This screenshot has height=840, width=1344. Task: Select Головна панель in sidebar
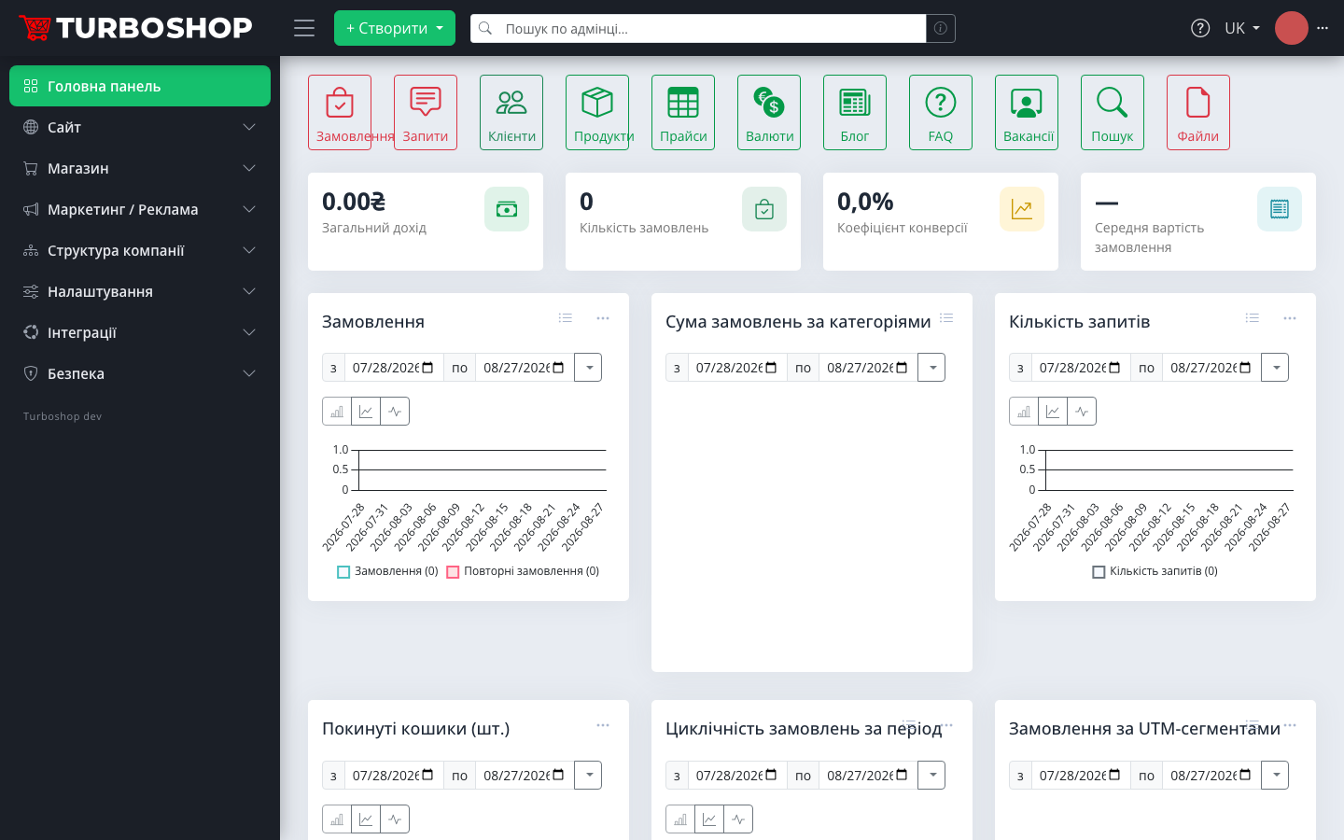pos(140,86)
